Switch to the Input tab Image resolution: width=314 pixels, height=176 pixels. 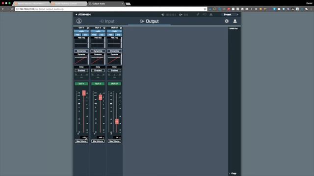[107, 21]
